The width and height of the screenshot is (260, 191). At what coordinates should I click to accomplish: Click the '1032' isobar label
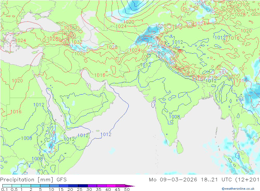pos(77,42)
